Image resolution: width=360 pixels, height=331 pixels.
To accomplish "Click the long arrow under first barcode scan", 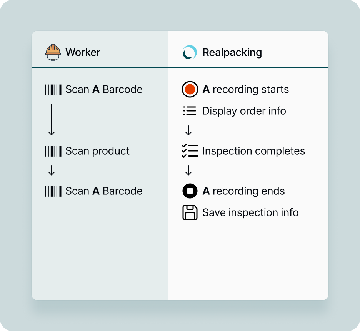I will pyautogui.click(x=52, y=120).
